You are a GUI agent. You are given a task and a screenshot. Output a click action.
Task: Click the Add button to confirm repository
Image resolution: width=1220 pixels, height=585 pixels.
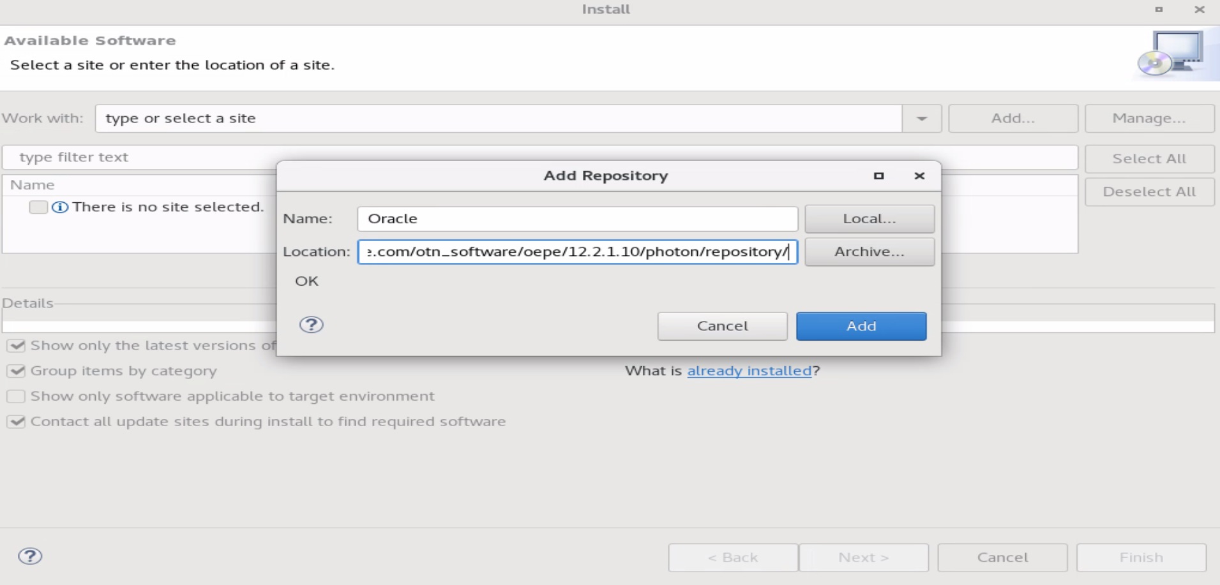pos(861,326)
